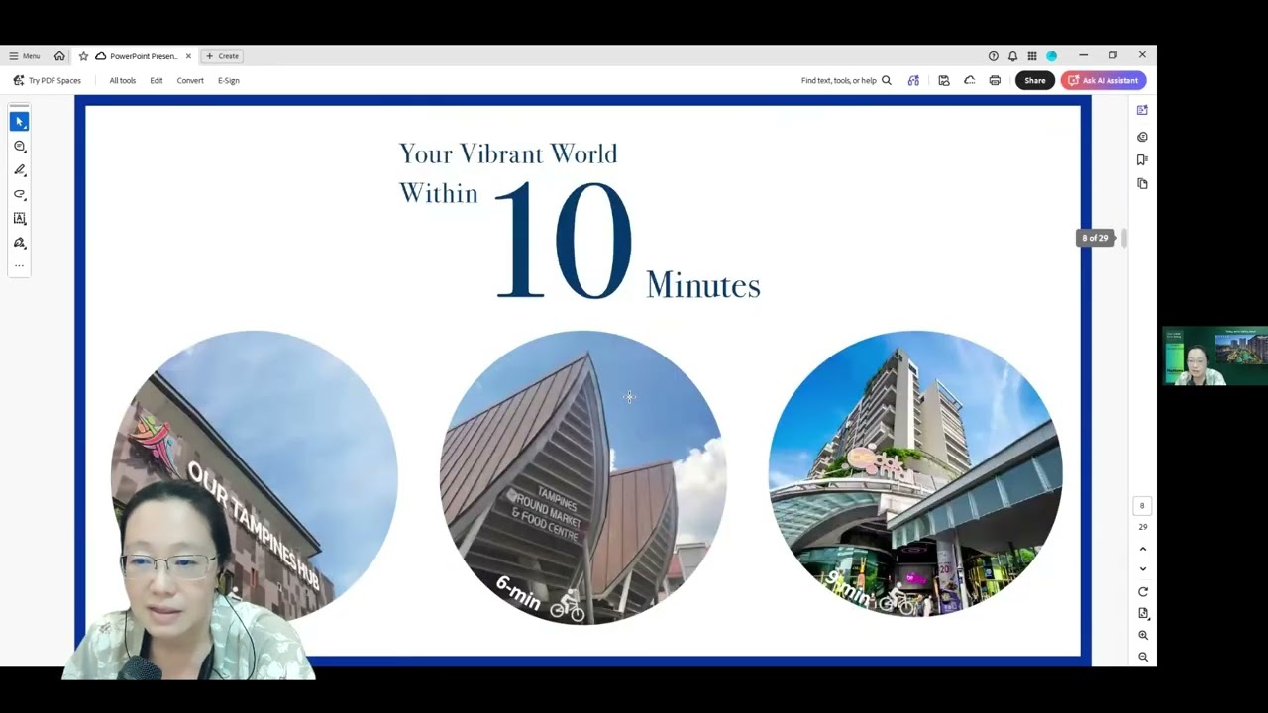
Task: Open the notifications bell
Action: pos(1012,56)
